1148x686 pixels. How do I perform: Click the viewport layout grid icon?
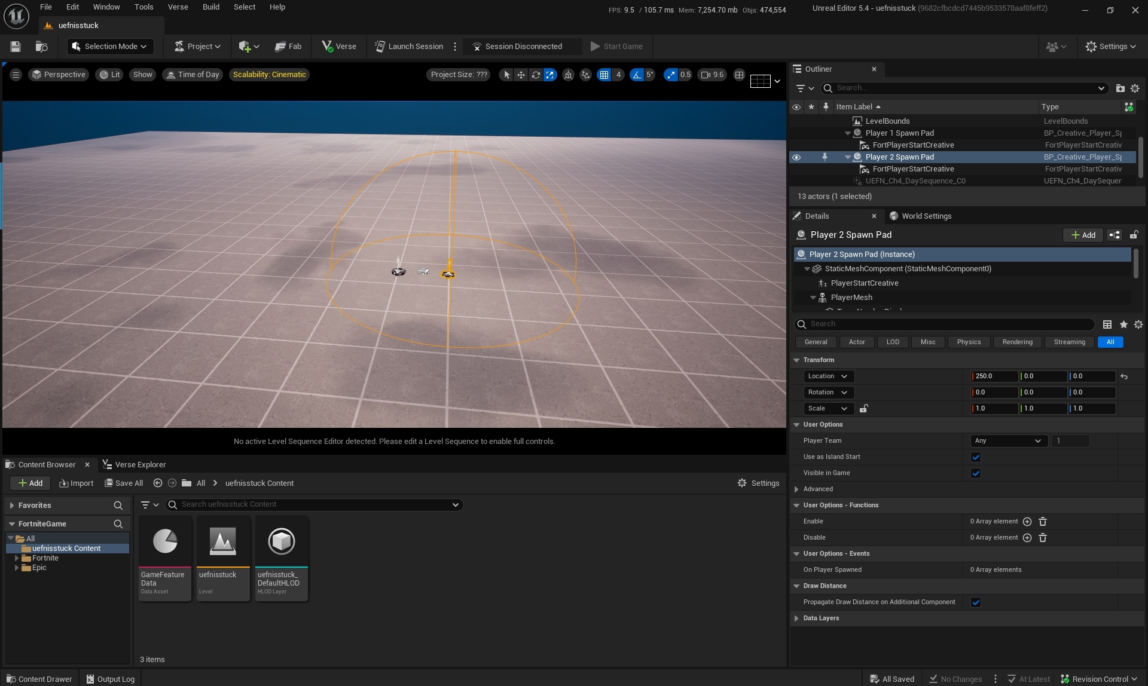click(x=739, y=75)
